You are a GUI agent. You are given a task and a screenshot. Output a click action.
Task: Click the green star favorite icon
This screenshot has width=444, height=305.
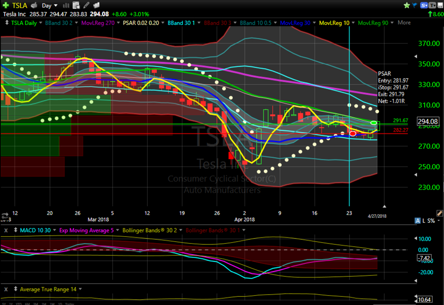tap(407, 5)
